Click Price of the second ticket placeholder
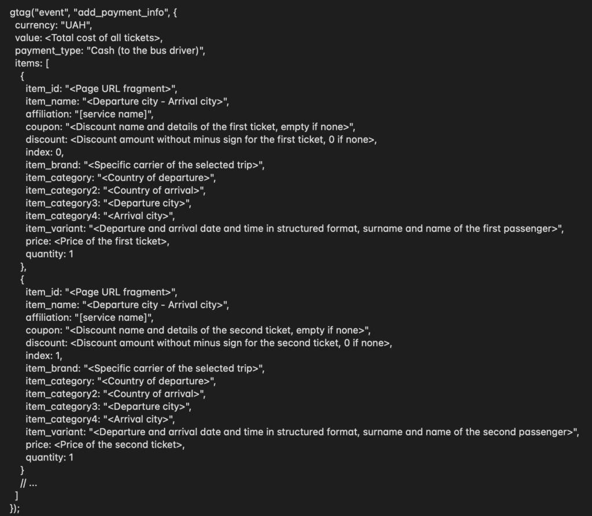The image size is (592, 516). [120, 445]
